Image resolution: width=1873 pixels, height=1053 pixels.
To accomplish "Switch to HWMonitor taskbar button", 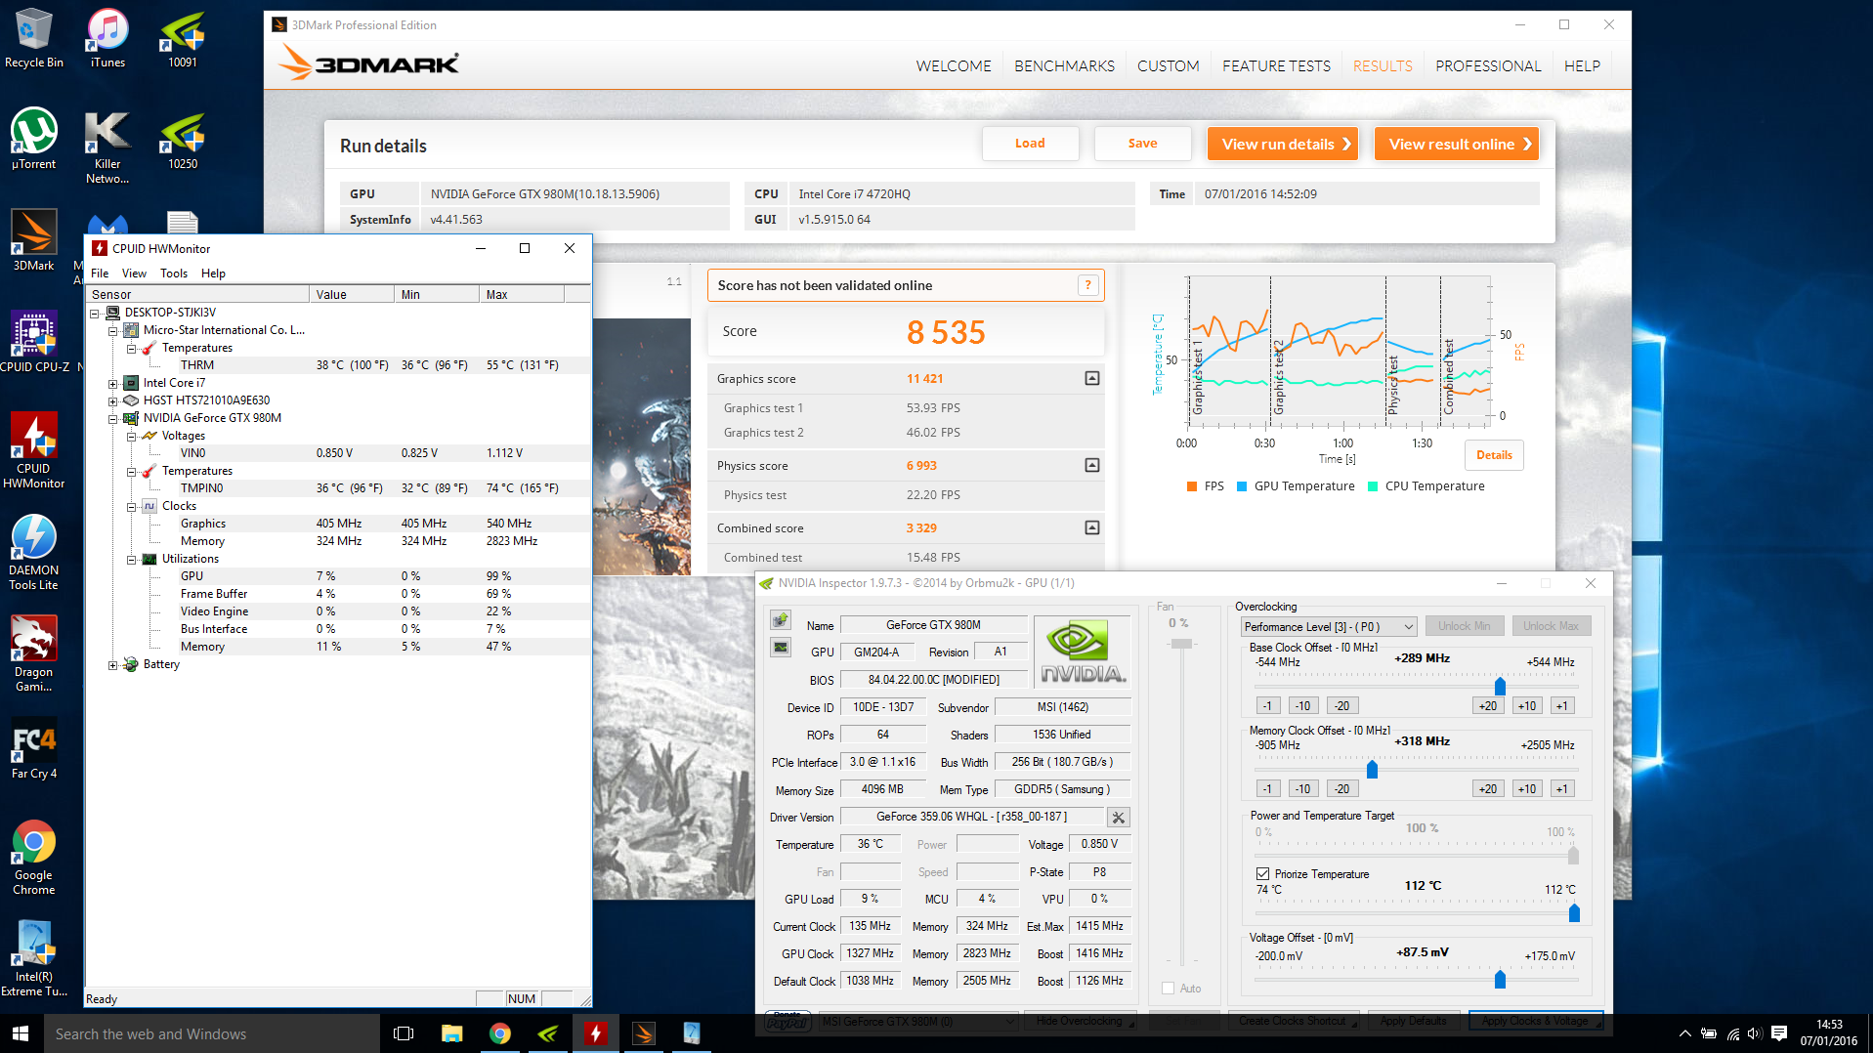I will (595, 1033).
